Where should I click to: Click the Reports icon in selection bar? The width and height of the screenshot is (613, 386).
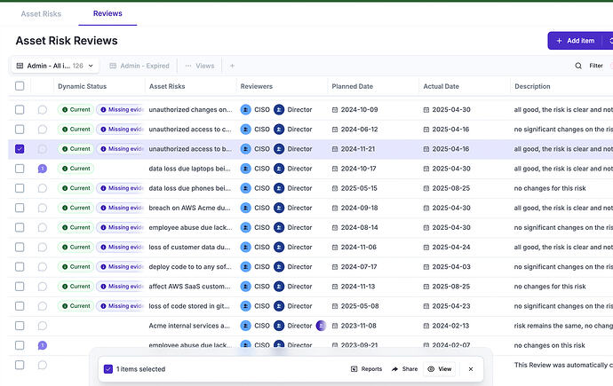click(354, 369)
